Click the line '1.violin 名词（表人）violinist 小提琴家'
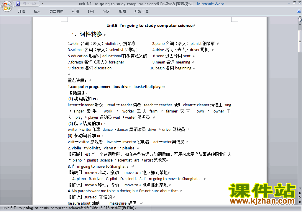This screenshot has width=302, height=212. click(101, 44)
